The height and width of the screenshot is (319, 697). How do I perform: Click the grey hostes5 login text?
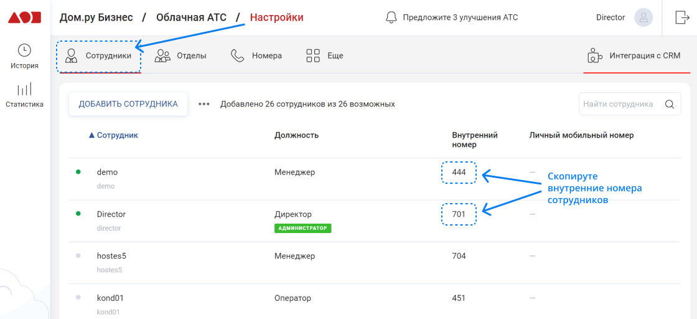(x=110, y=270)
